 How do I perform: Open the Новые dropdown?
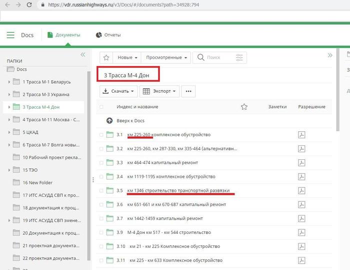[127, 57]
